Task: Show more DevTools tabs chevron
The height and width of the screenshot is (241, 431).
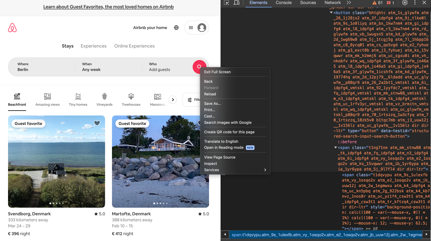Action: tap(349, 3)
